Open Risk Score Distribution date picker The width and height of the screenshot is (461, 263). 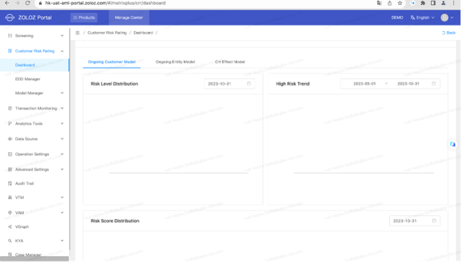(414, 221)
